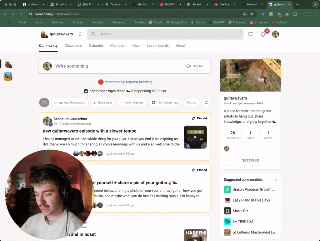Open LA TRIBU DJ suggested community
320x241 pixels.
pyautogui.click(x=250, y=222)
